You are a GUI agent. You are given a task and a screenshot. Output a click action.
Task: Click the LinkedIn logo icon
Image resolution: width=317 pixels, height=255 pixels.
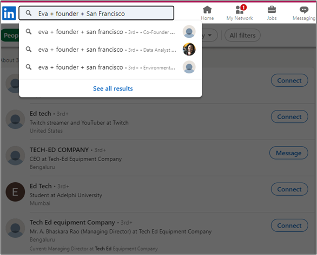coord(9,13)
